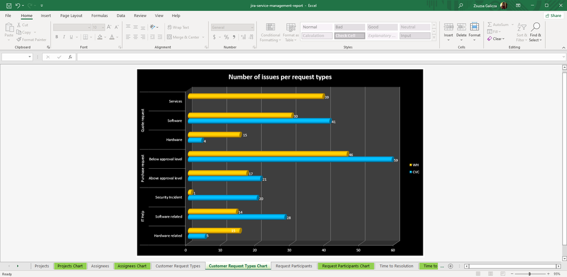
Task: Switch to Normal view in status bar
Action: pyautogui.click(x=478, y=274)
